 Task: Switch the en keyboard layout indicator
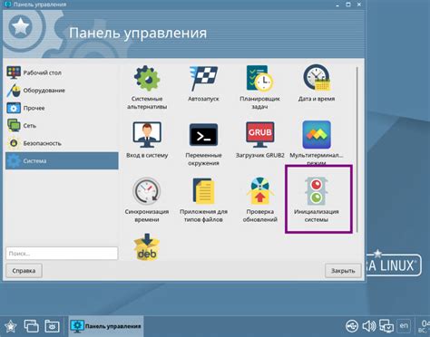(x=404, y=326)
